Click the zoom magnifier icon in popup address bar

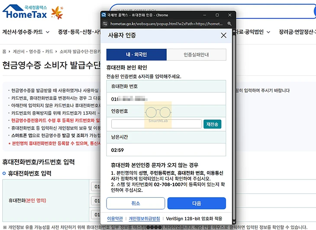(x=229, y=24)
